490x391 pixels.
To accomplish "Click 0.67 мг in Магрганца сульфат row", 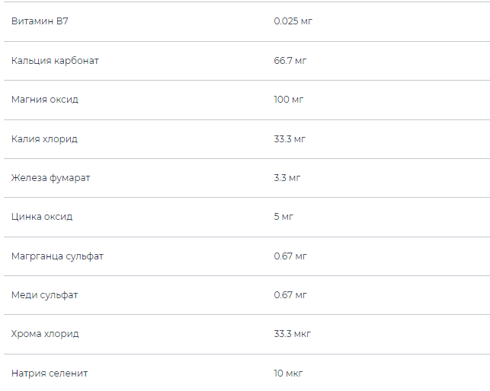I will pos(290,256).
